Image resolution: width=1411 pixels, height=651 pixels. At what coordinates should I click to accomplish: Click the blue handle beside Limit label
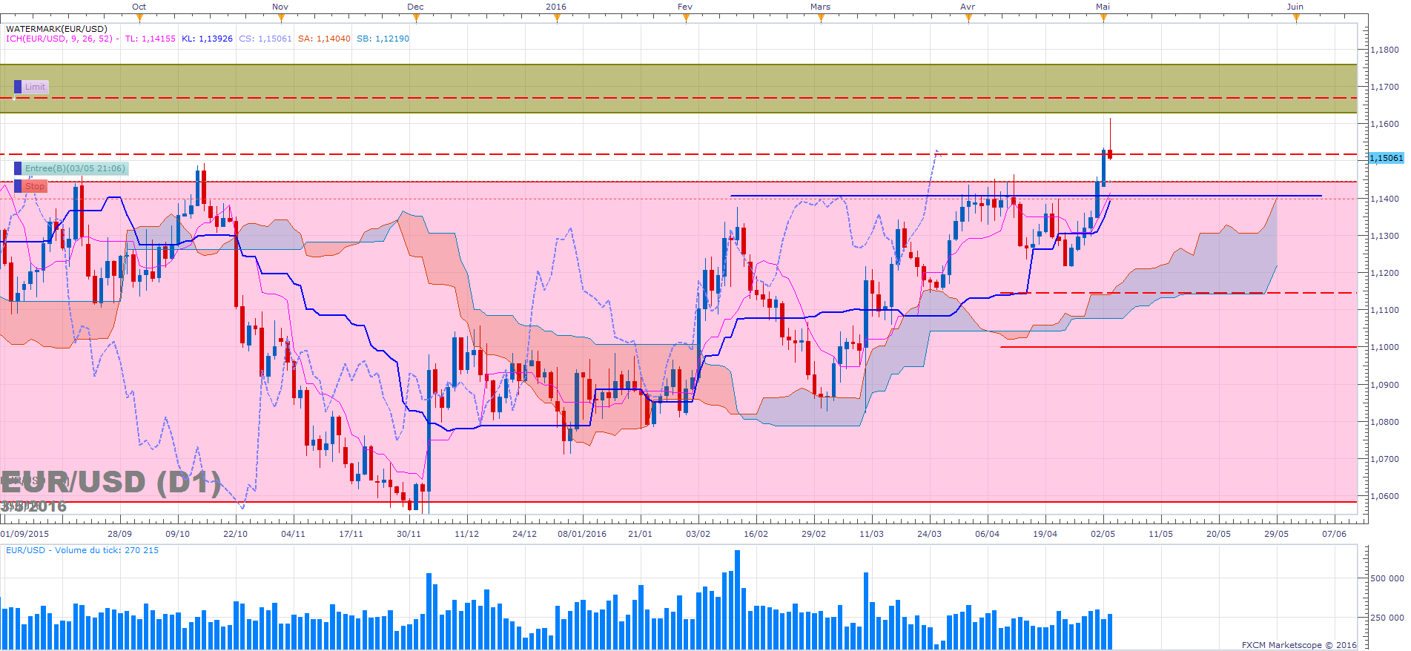click(x=18, y=87)
